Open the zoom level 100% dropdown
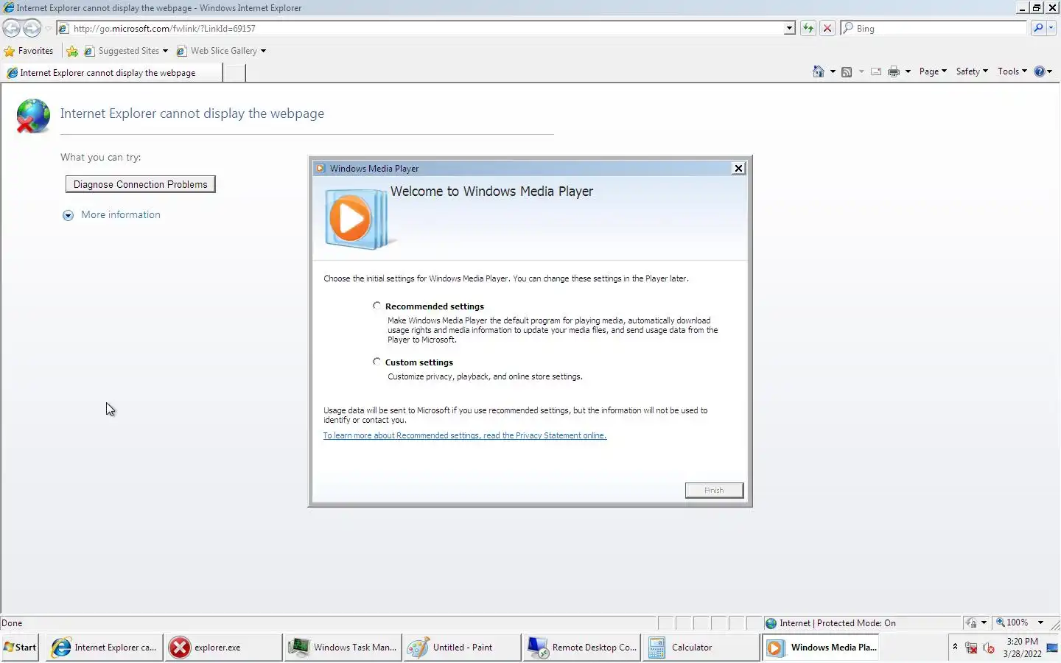1061x663 pixels. pos(1040,623)
